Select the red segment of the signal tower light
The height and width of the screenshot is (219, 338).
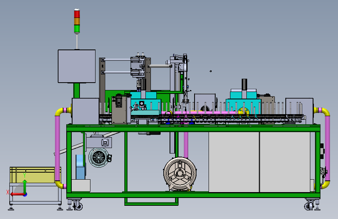point(77,14)
